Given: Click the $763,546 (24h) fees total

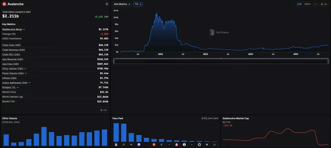Looking at the screenshot, I should 210,119.
